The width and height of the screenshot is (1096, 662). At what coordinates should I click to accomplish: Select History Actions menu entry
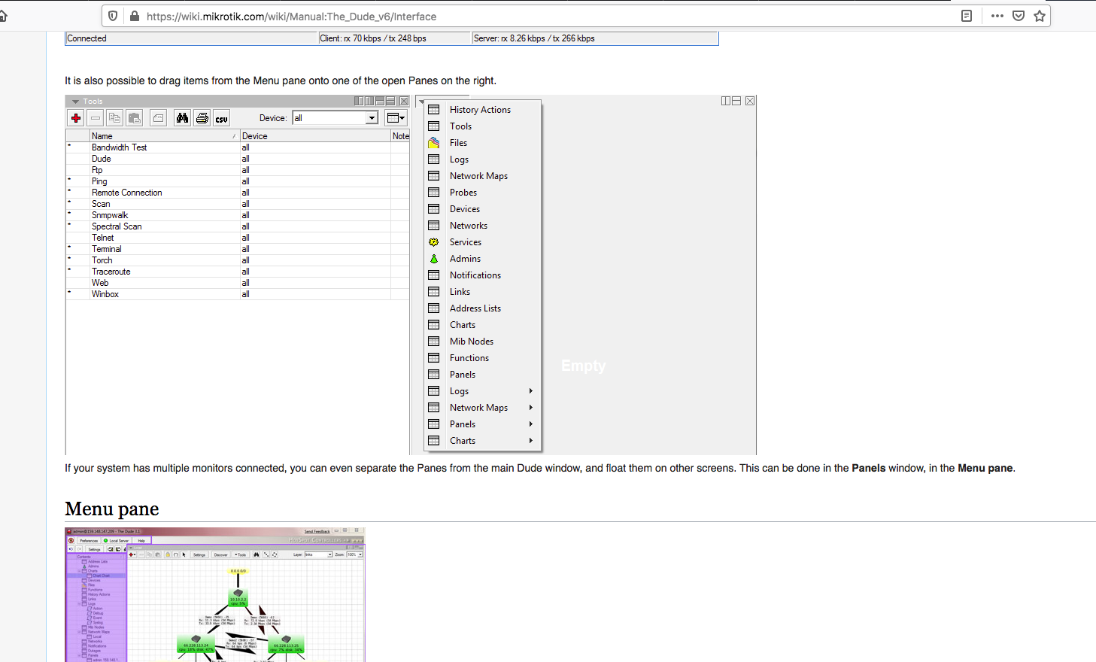(483, 110)
